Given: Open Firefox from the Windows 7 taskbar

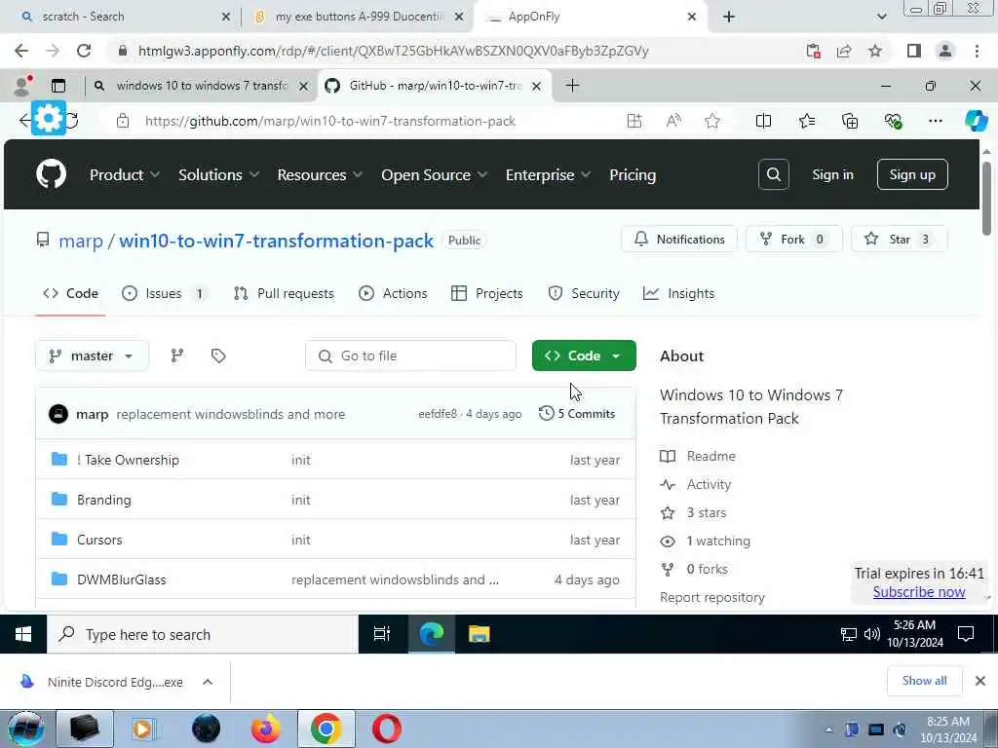Looking at the screenshot, I should pos(265,729).
